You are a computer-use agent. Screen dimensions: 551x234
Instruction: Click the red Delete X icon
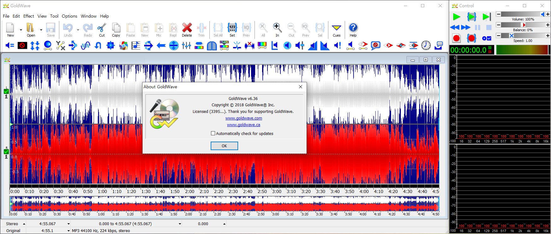[187, 28]
